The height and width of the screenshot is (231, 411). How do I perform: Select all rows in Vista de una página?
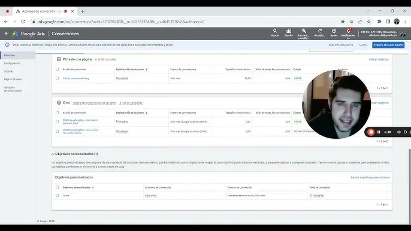coord(57,69)
